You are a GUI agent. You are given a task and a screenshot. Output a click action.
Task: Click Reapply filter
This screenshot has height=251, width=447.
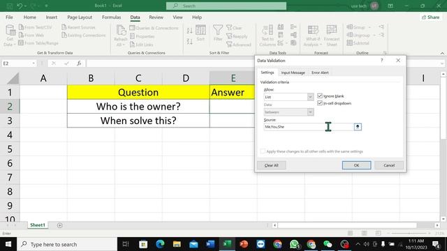click(237, 36)
